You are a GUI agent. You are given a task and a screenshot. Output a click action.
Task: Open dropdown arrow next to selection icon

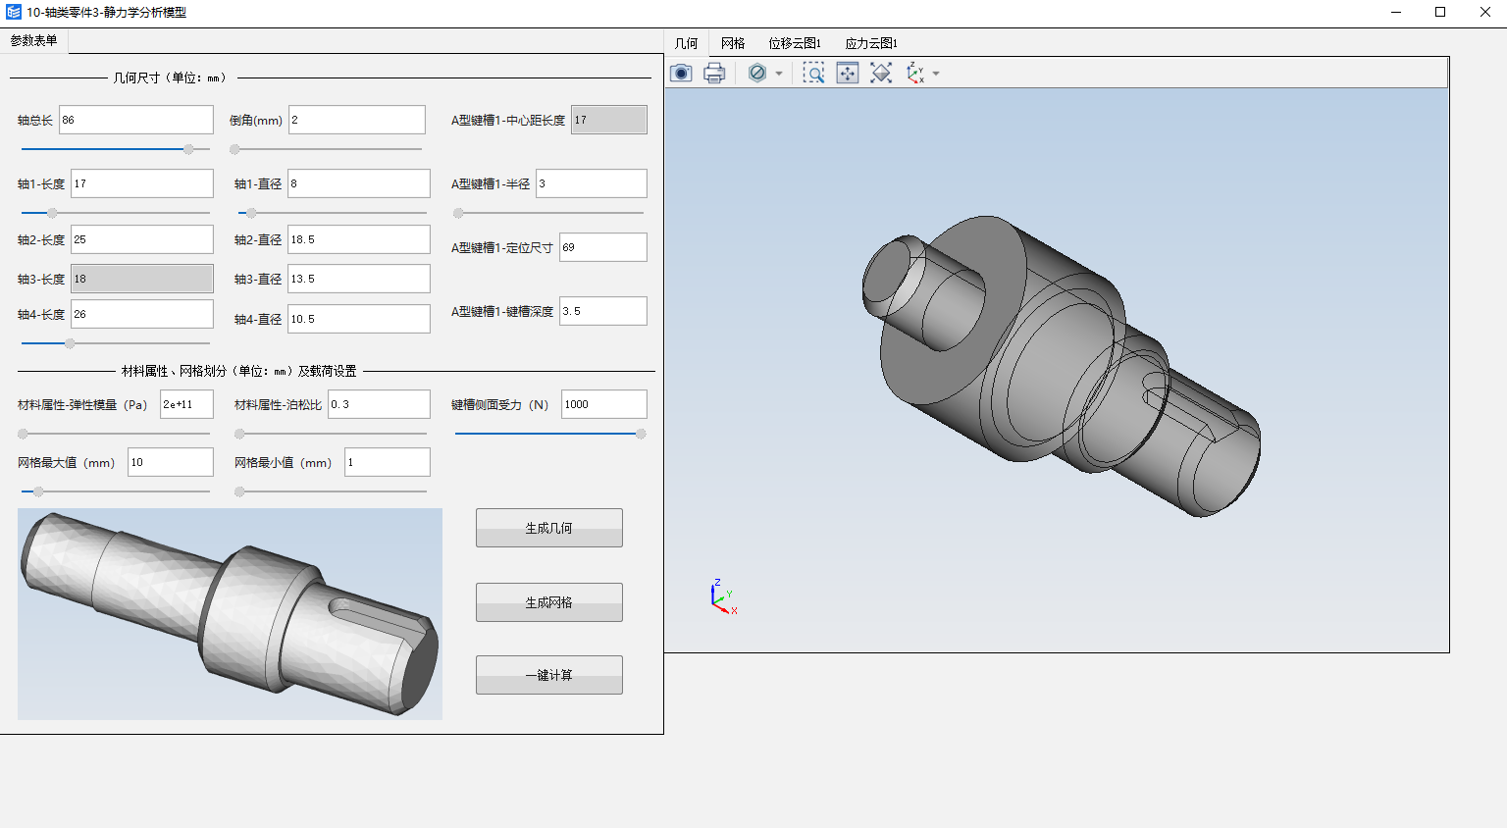click(779, 74)
